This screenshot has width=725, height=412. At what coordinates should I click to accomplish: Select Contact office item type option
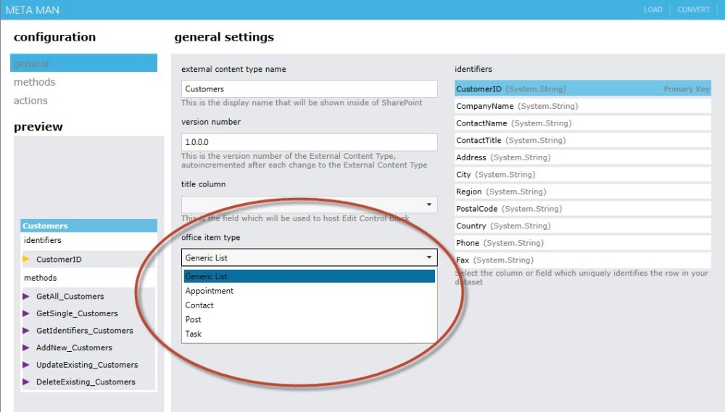pos(199,305)
